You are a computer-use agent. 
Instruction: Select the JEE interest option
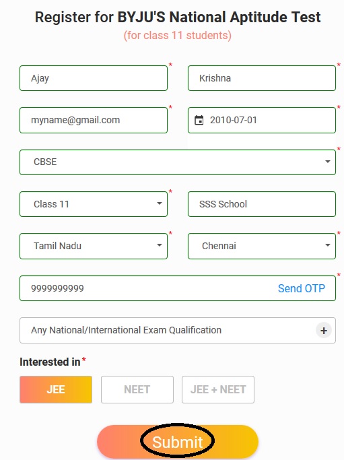pos(56,389)
